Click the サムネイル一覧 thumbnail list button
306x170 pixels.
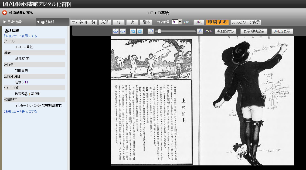pos(83,22)
